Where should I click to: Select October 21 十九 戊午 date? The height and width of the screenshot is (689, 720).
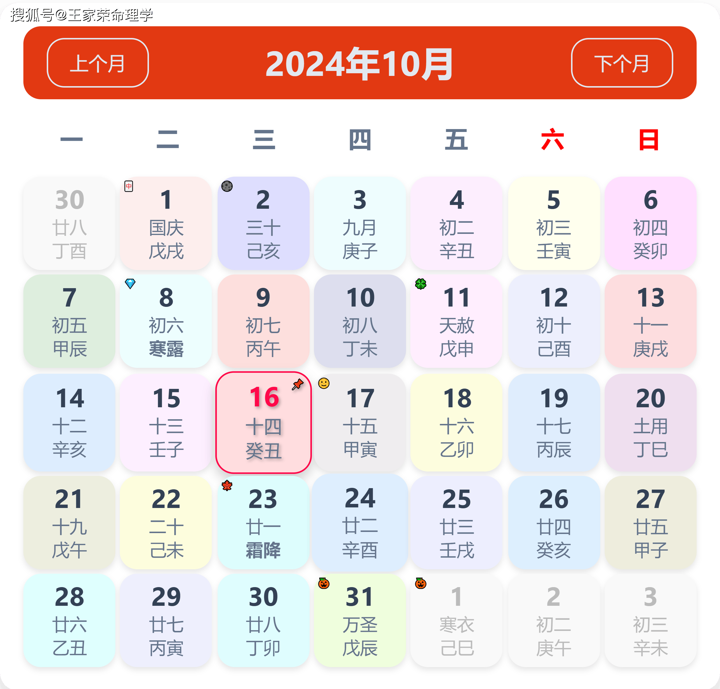pos(70,523)
